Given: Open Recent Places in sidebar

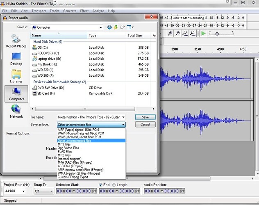Looking at the screenshot, I should click(x=16, y=41).
